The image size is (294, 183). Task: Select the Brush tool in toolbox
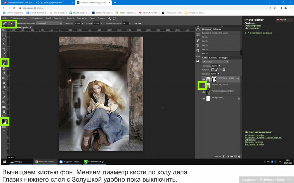pyautogui.click(x=4, y=64)
